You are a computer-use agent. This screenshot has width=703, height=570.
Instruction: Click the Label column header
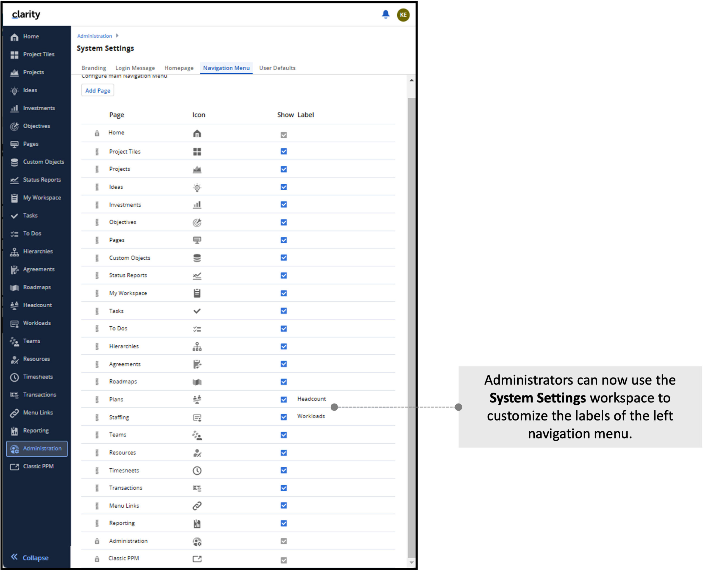click(x=306, y=115)
